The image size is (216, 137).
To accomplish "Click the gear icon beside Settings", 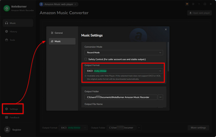I will [6, 109].
